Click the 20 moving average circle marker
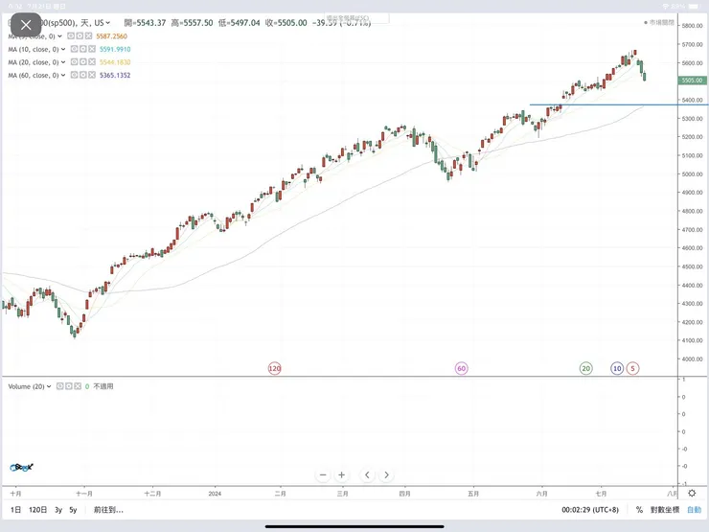709x532 pixels. (x=586, y=368)
